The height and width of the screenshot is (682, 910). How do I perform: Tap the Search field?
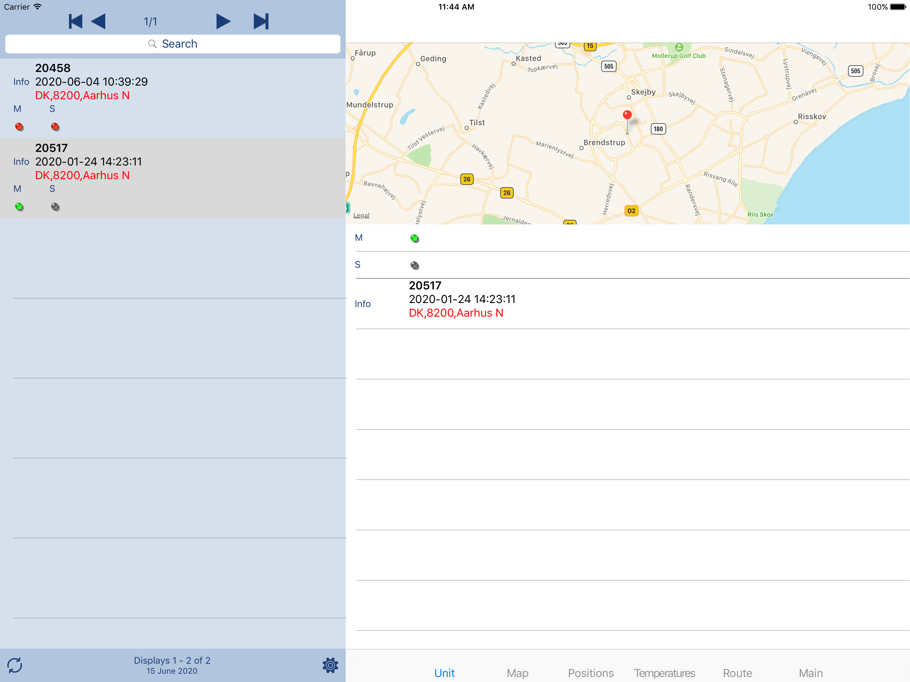click(x=173, y=44)
